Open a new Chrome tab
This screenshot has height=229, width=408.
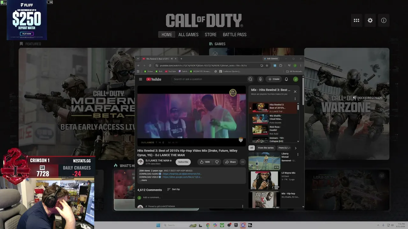click(181, 59)
